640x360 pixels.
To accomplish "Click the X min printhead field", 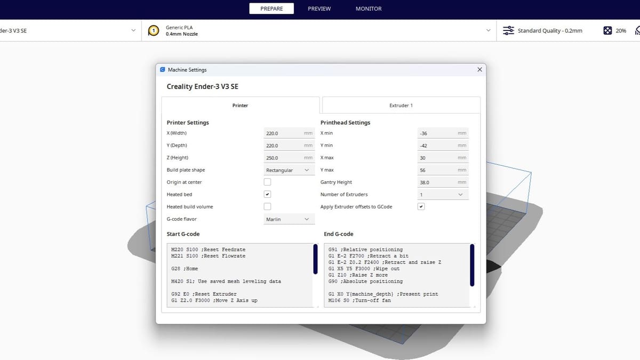I will (443, 133).
